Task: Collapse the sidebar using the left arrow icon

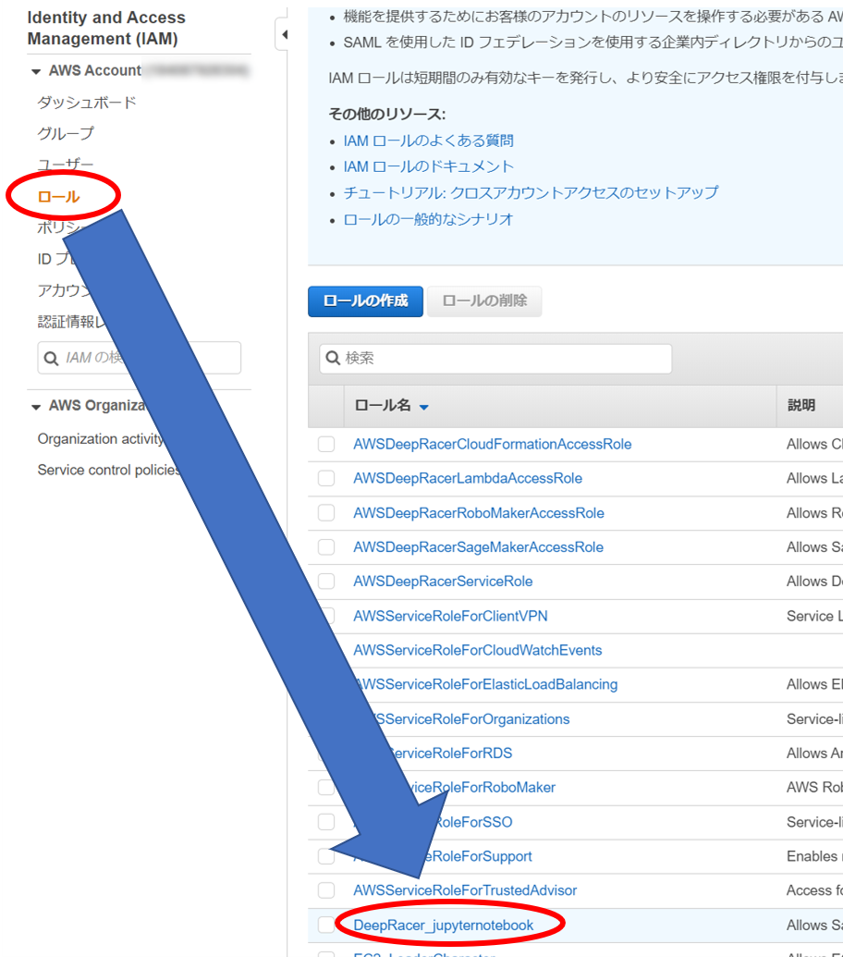Action: (284, 32)
